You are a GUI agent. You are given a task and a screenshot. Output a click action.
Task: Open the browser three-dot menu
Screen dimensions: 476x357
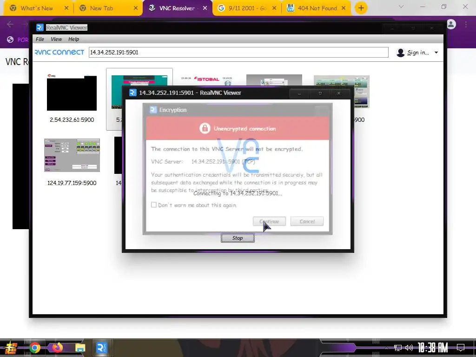(x=466, y=24)
